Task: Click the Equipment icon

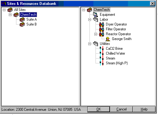Action: coord(96,15)
